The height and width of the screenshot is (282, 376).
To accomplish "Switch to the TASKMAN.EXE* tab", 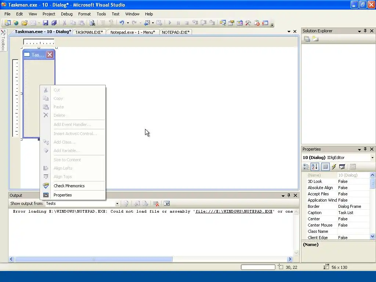I will (89, 32).
